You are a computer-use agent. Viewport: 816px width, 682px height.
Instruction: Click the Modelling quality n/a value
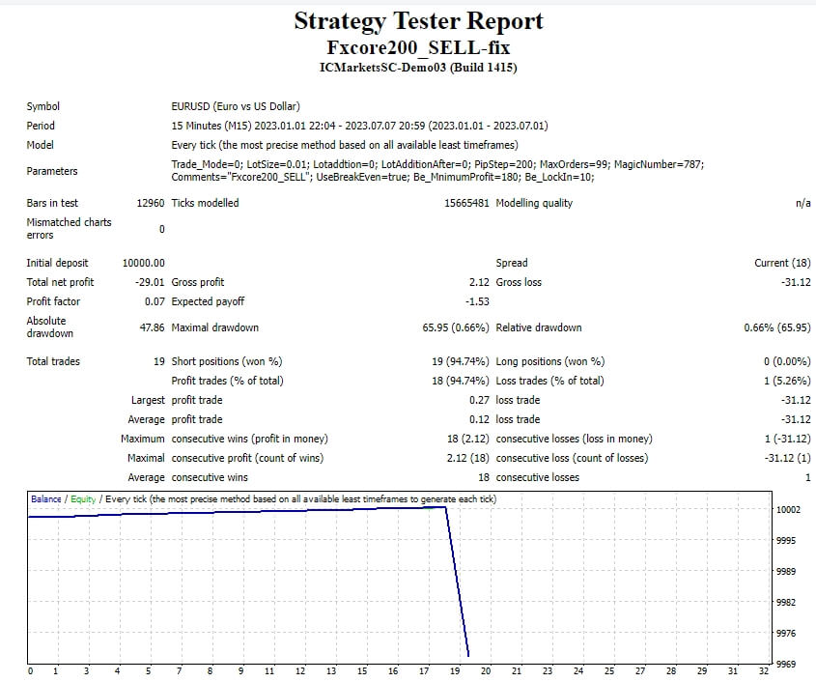point(804,203)
